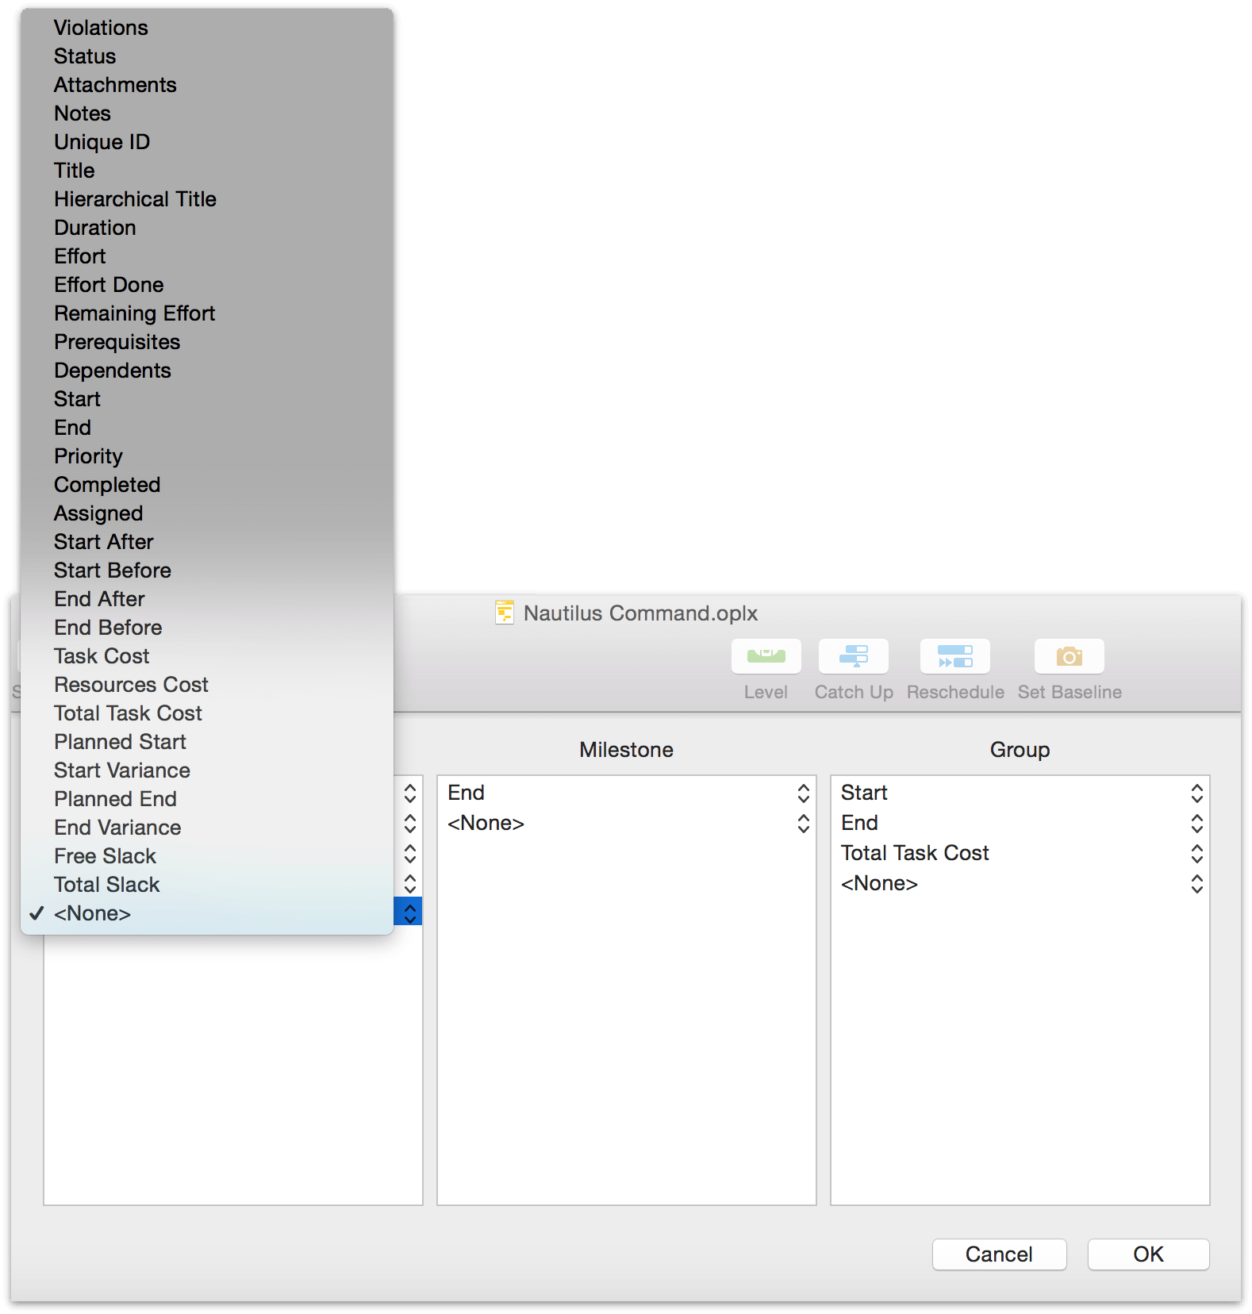Image resolution: width=1252 pixels, height=1314 pixels.
Task: Click the highlighted blue popup stepper arrows
Action: point(409,912)
